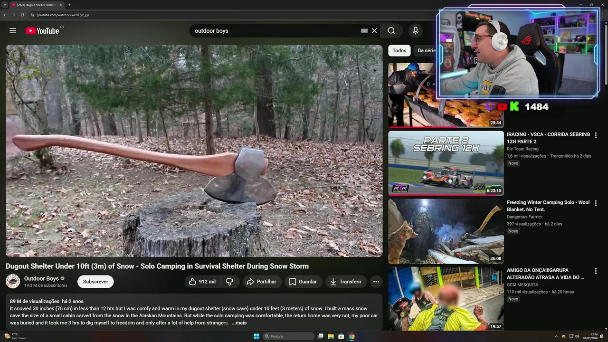Like the video (912 mil thumbs up)
The image size is (608, 342).
tap(203, 282)
